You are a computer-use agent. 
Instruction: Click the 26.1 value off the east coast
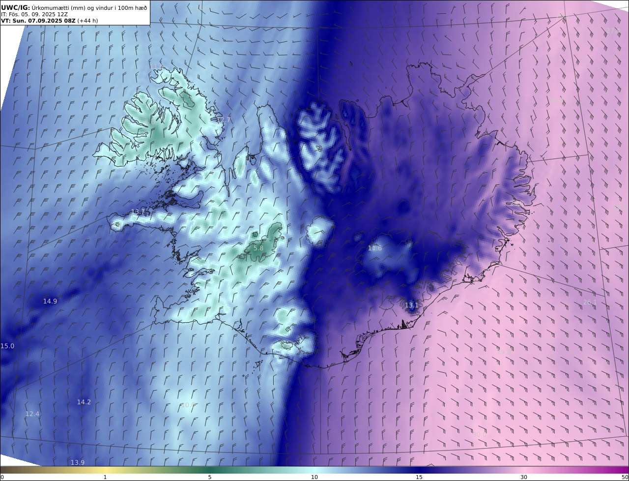pos(590,302)
